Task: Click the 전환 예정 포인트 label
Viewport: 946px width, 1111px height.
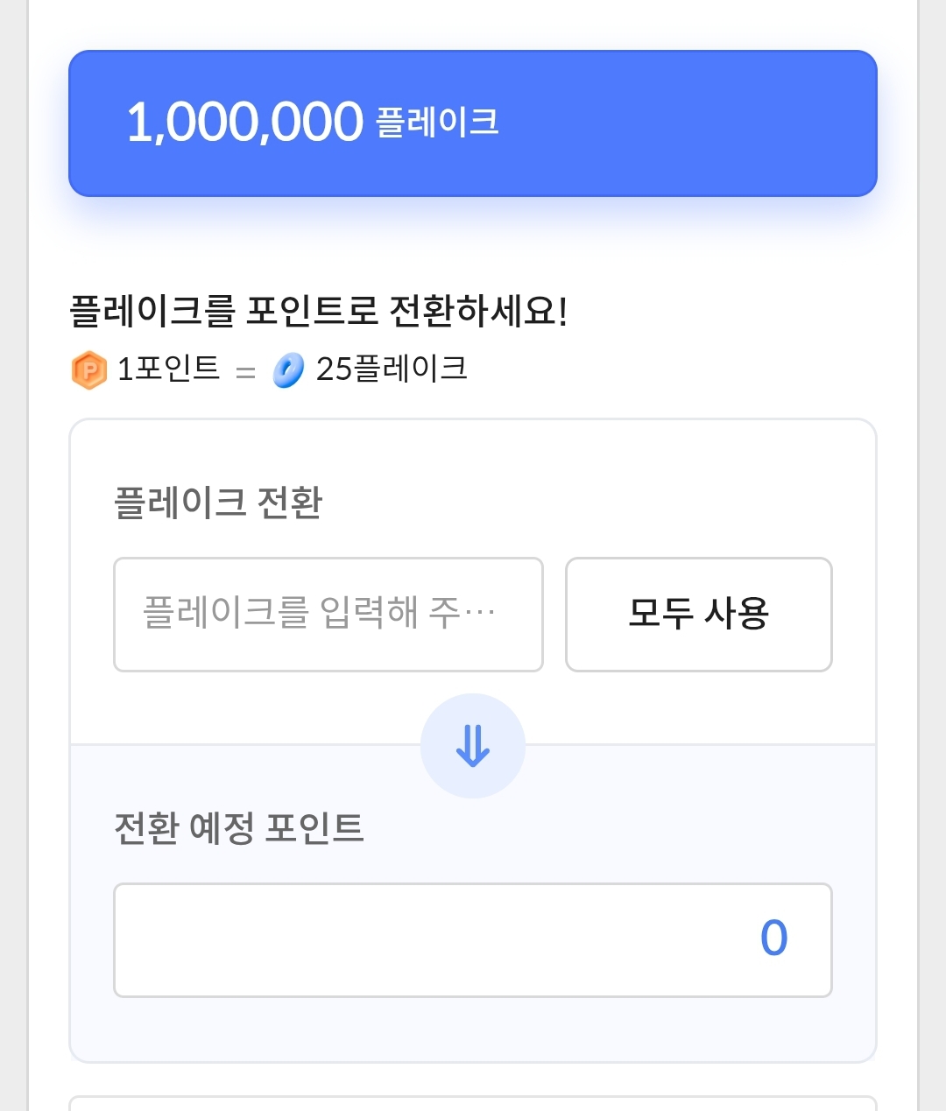Action: [238, 827]
